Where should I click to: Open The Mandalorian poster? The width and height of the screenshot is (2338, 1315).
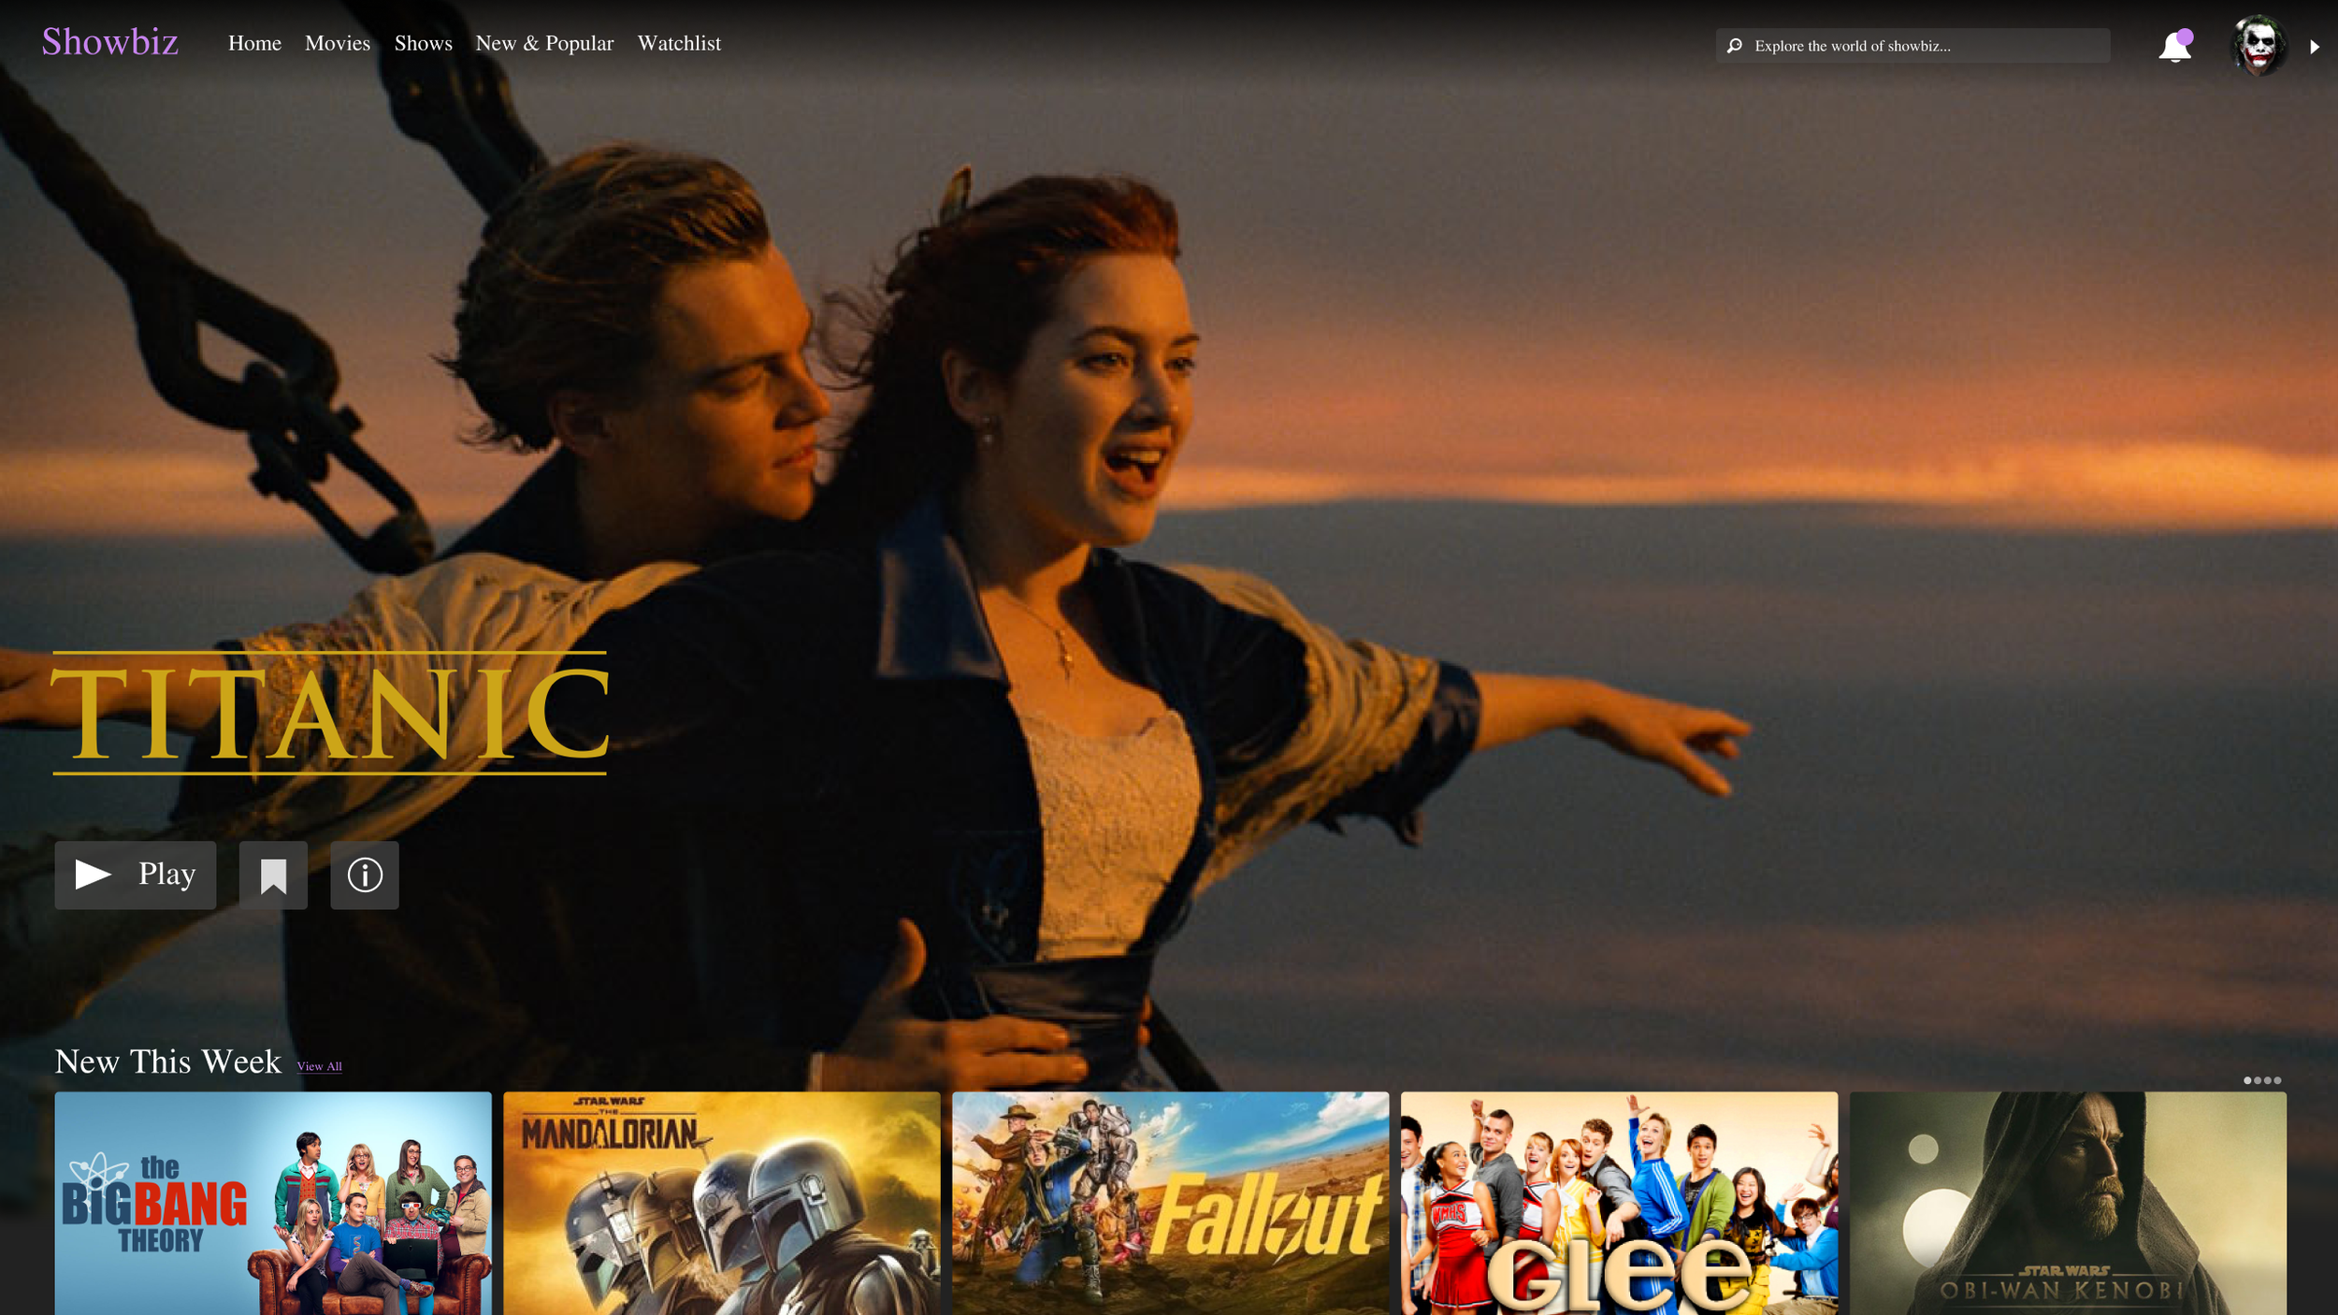[721, 1203]
